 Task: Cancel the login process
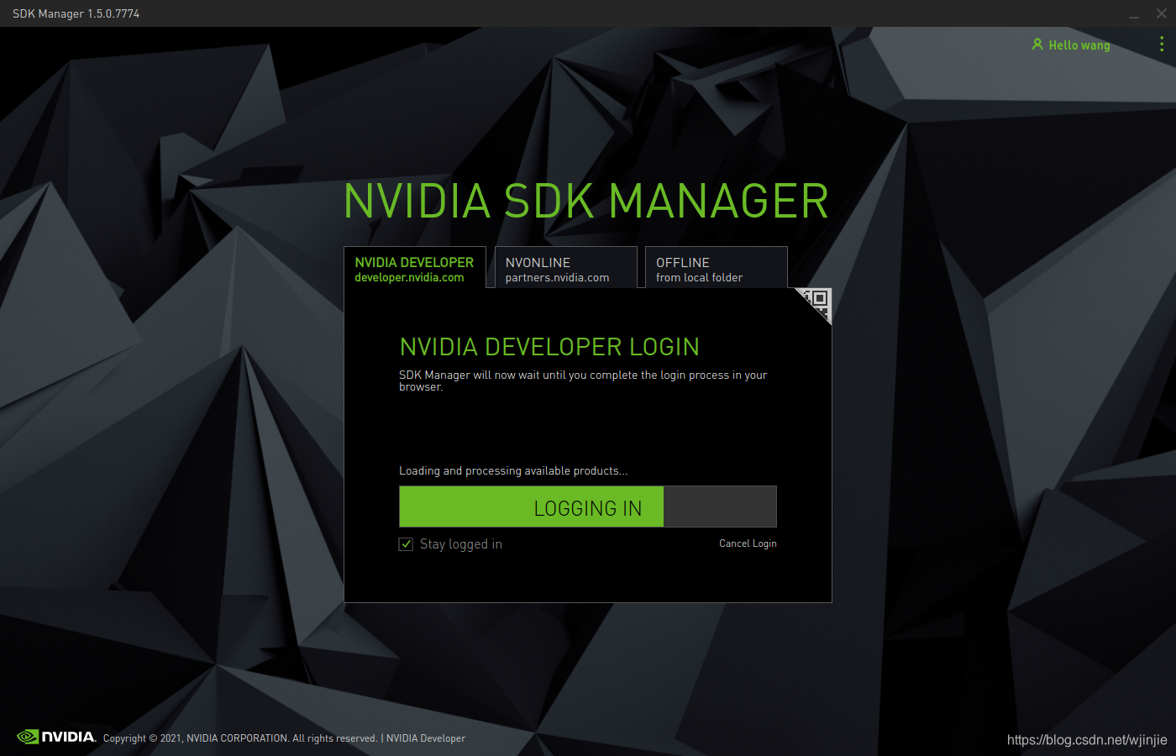point(748,543)
